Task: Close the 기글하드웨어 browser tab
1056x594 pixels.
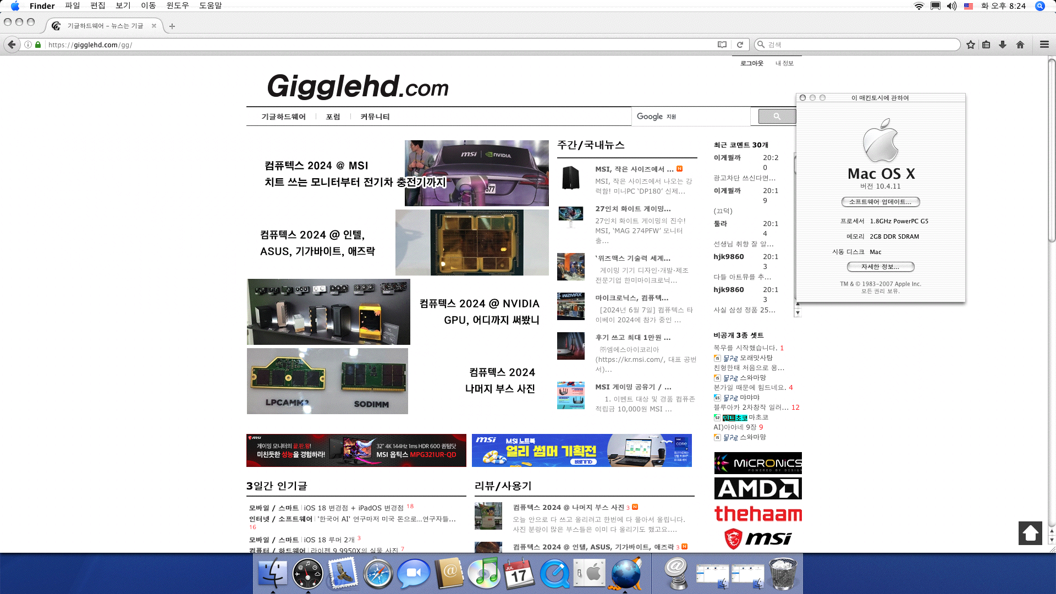Action: point(154,26)
